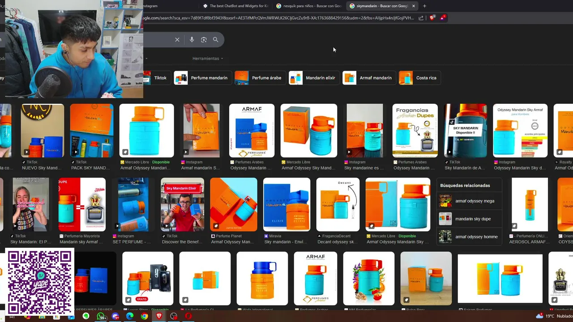Open PACK SKY MAND... TikTok image
Image resolution: width=573 pixels, height=322 pixels.
(x=91, y=131)
